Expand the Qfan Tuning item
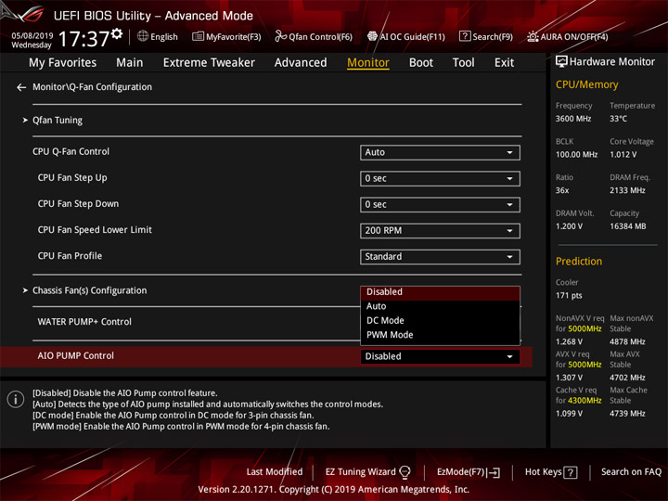This screenshot has width=668, height=501. (x=58, y=121)
